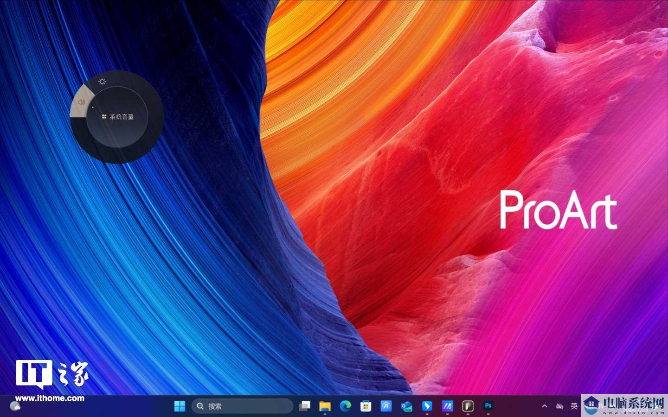Viewport: 668px width, 417px height.
Task: Open the blue arrow app icon left of MyASUS
Action: [x=427, y=406]
